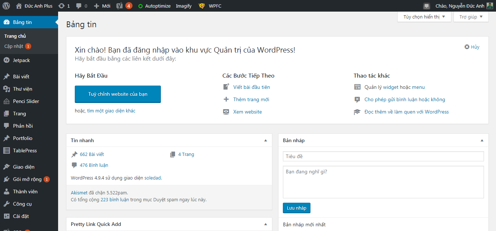Dismiss the welcome panel with Hủy

[x=472, y=47]
